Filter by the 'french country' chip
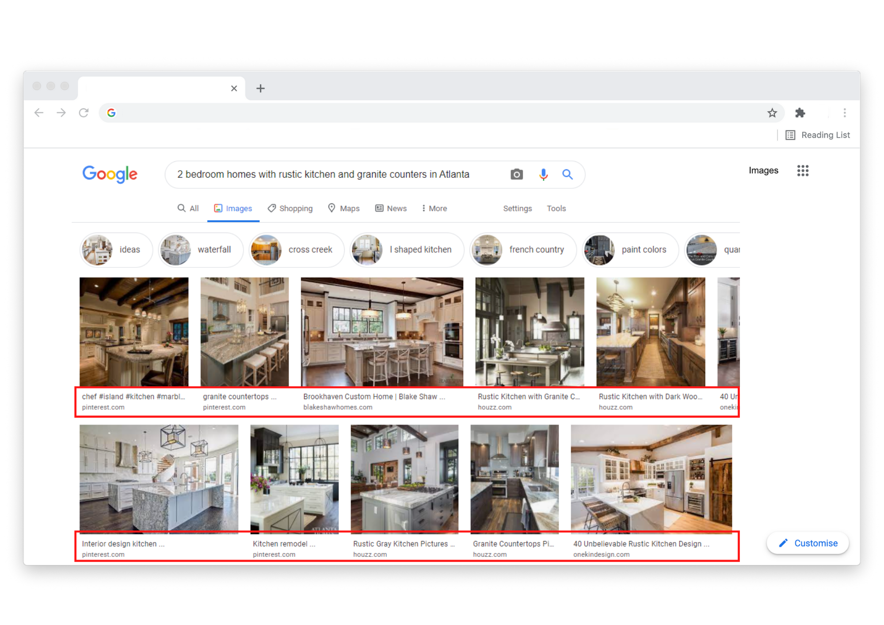This screenshot has height=625, width=884. [x=523, y=250]
